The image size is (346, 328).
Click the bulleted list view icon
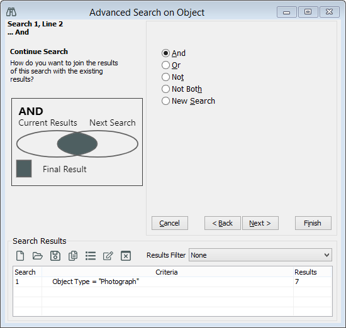[91, 256]
